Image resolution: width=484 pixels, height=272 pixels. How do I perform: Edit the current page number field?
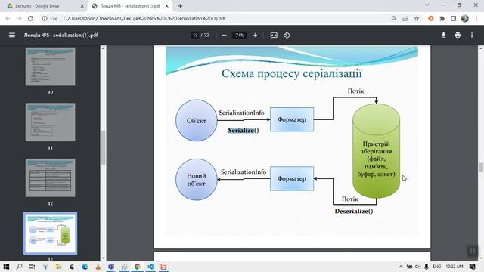pyautogui.click(x=195, y=36)
